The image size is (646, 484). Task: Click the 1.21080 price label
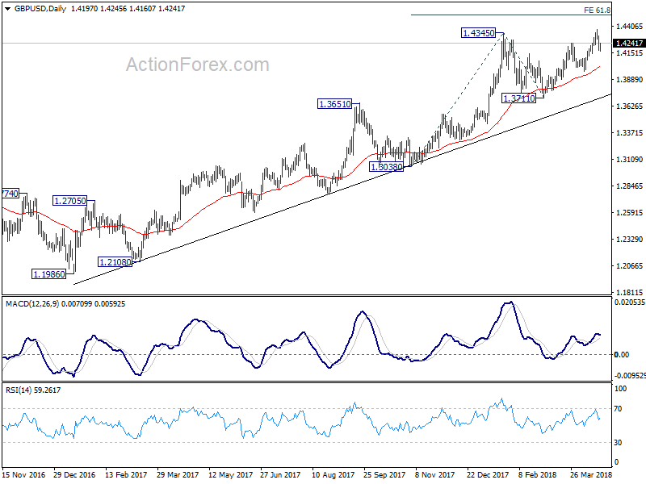click(x=115, y=261)
